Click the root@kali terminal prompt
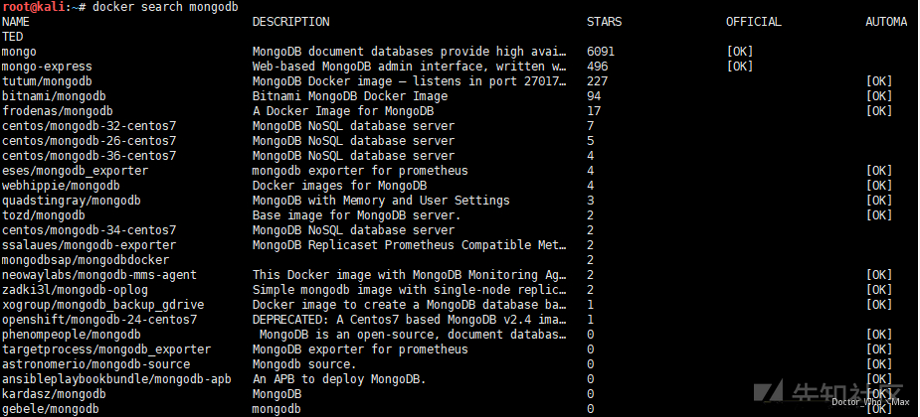Screen dimensions: 920x417 point(45,7)
